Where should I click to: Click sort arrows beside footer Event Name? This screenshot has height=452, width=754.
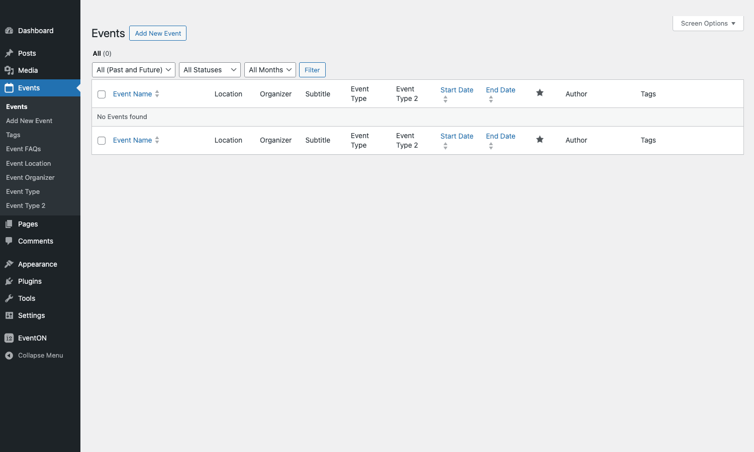click(157, 140)
